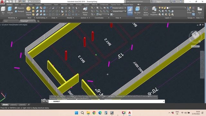Open the Express Tools ribbon tab
This screenshot has width=206, height=116.
[x=115, y=5]
